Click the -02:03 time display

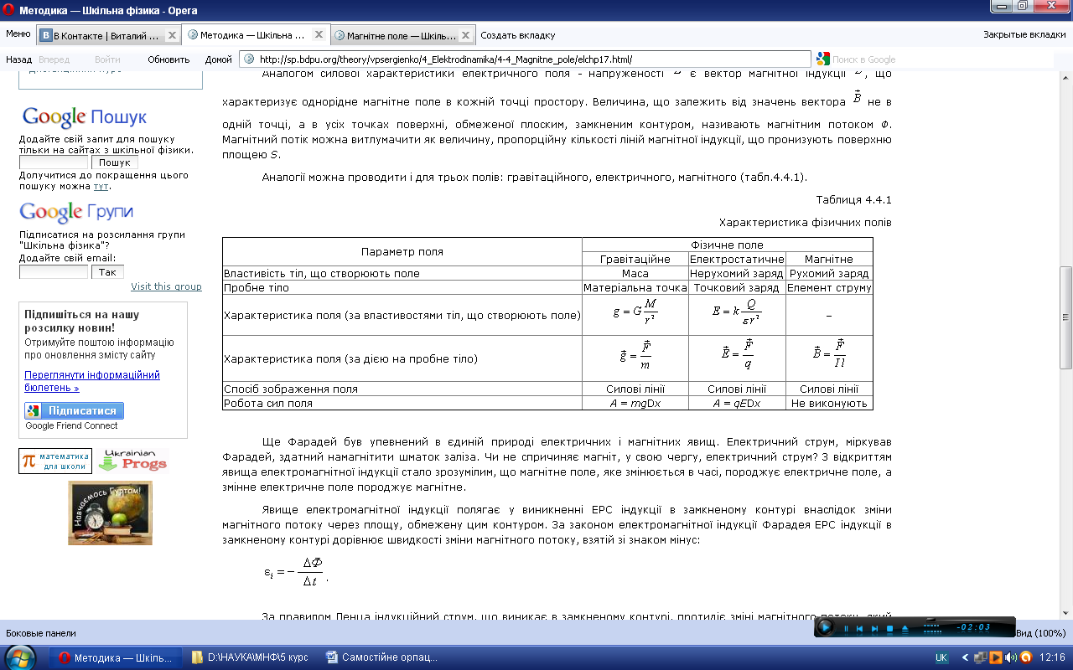point(973,627)
